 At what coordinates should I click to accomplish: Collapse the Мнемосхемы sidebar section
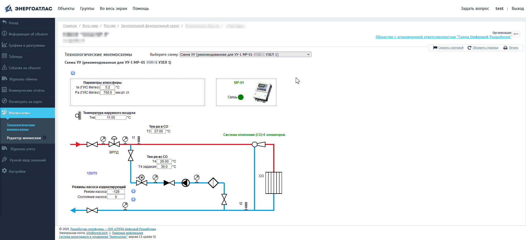pyautogui.click(x=28, y=113)
